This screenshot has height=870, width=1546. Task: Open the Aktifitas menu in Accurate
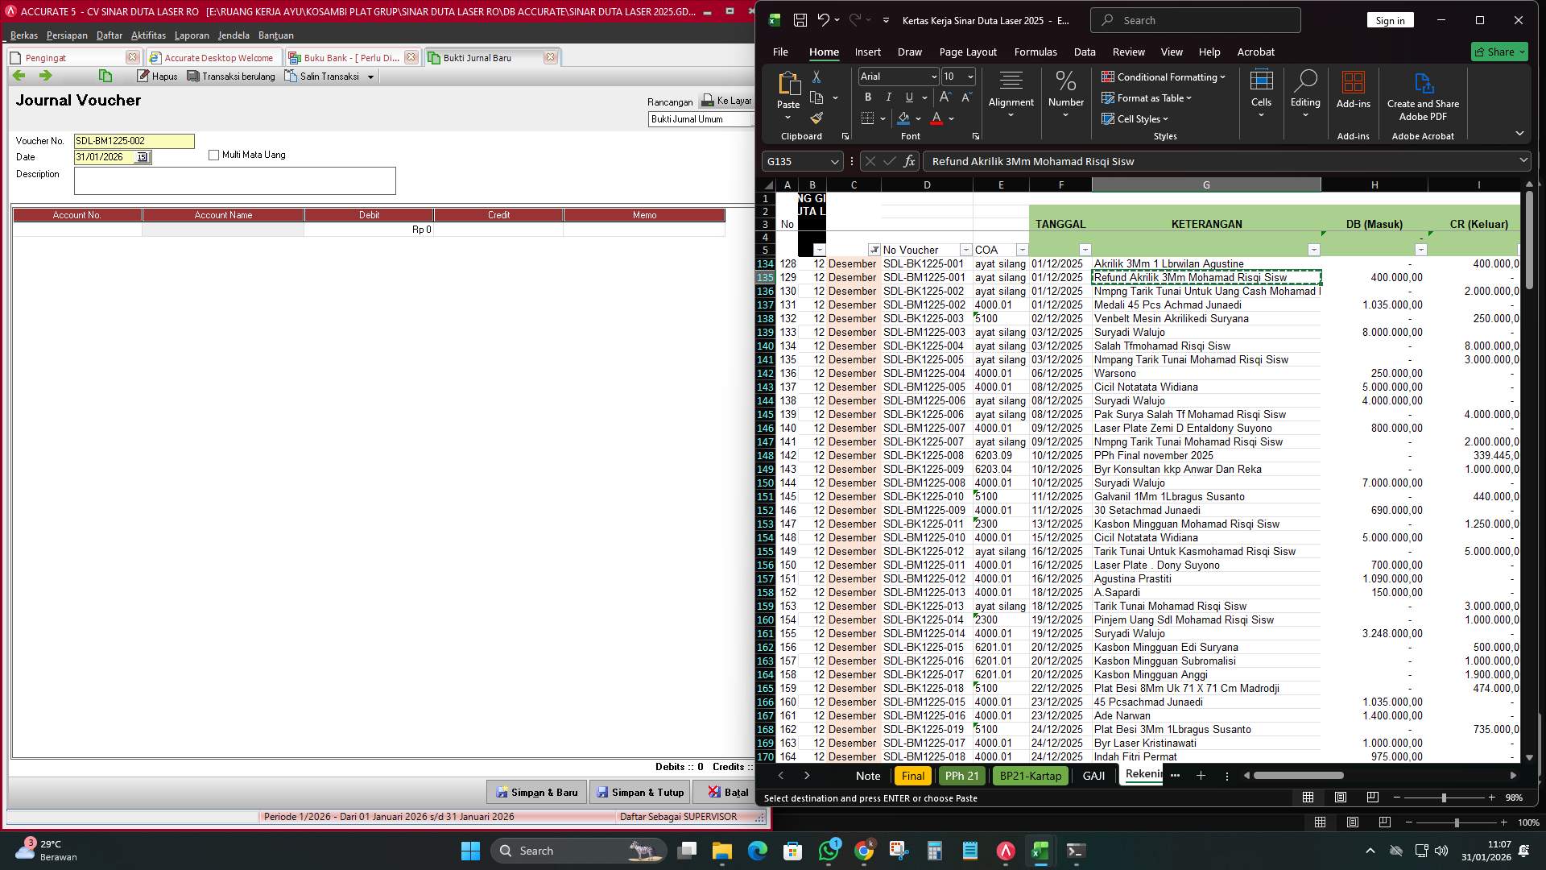[x=148, y=35]
